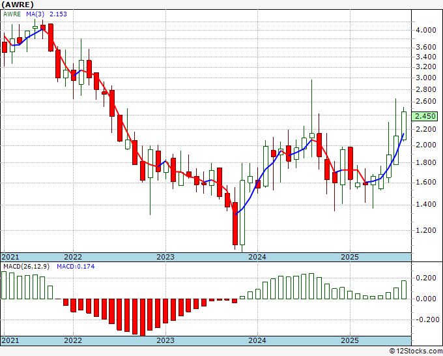Click the current price tag 2.450
This screenshot has height=356, width=443.
pos(427,116)
